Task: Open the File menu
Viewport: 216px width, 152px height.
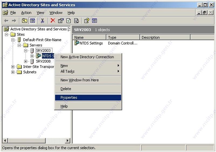Action: 13,13
